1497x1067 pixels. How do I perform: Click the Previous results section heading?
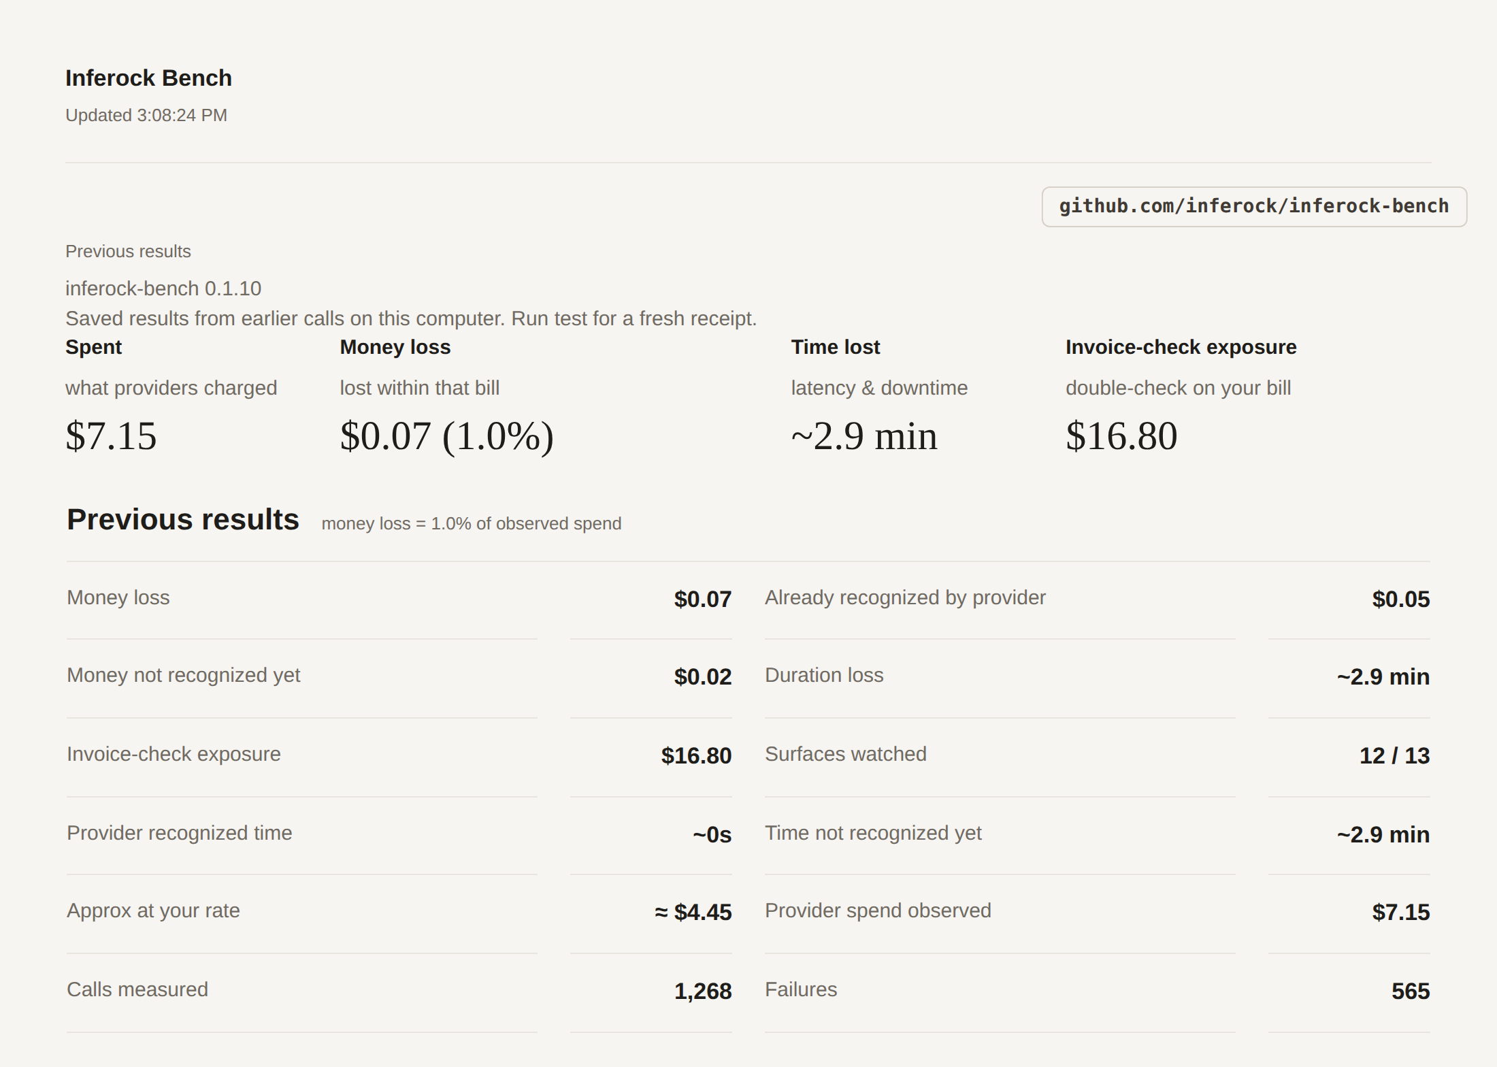183,519
